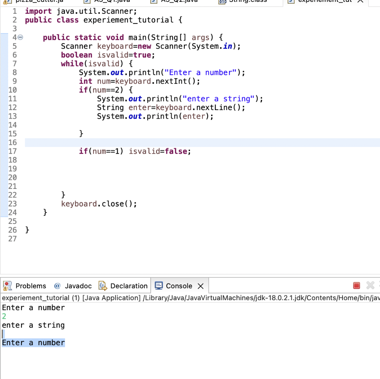Click the "keyboard.close();" code line
The image size is (380, 379).
pos(99,203)
